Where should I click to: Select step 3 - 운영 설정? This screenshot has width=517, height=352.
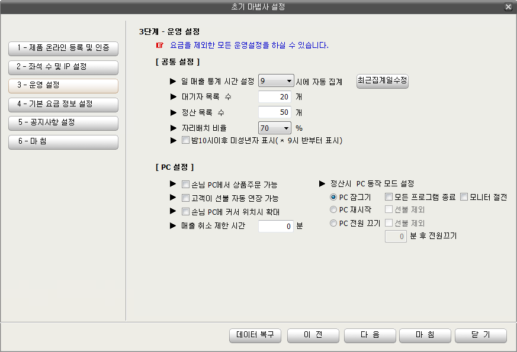63,85
